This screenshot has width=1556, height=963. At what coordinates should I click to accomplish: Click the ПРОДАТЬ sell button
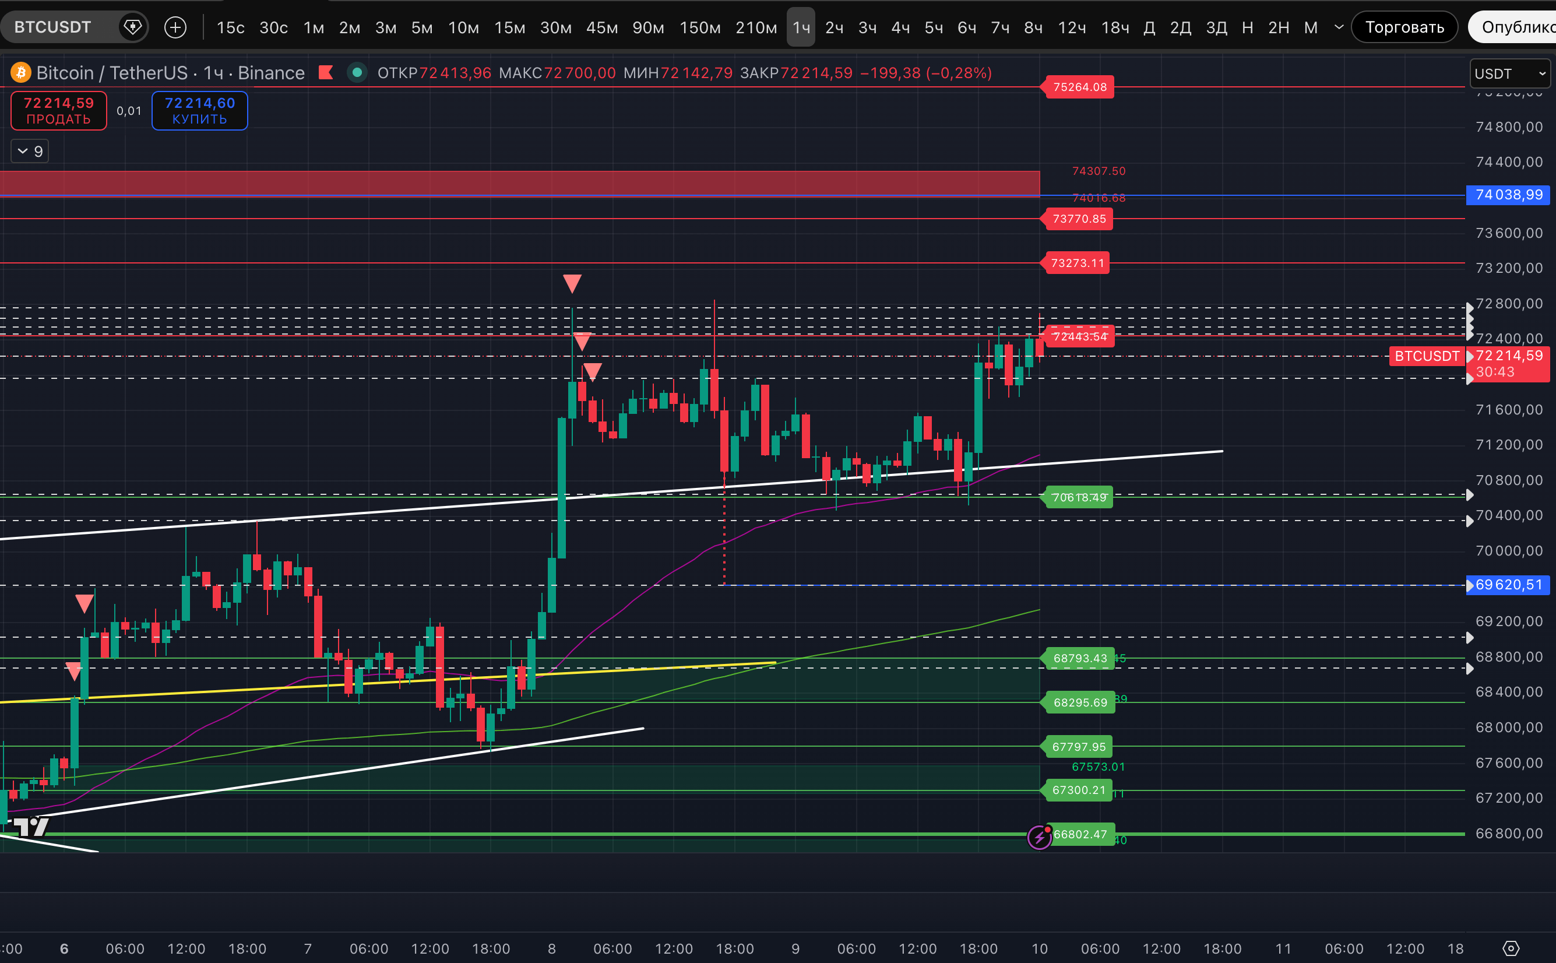click(59, 110)
